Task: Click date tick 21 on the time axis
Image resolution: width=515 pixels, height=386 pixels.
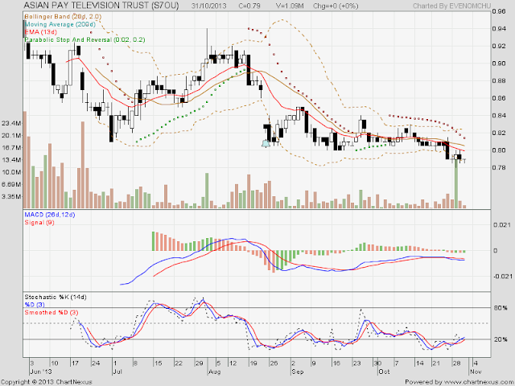Action: (x=435, y=363)
